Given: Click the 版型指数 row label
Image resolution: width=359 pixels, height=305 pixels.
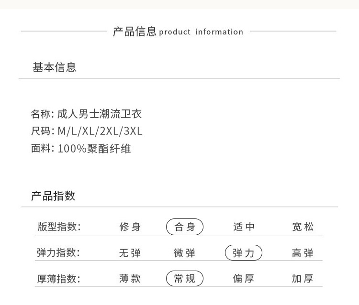Looking at the screenshot, I should point(59,227).
